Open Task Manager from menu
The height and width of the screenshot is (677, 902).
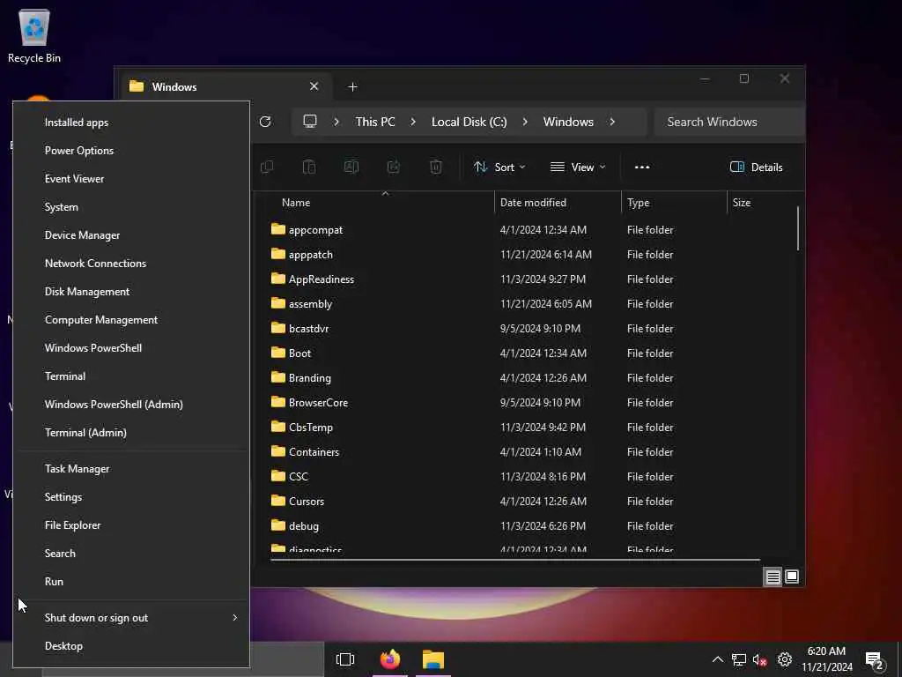click(131, 469)
